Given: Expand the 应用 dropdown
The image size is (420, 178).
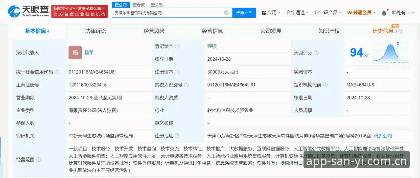Looking at the screenshot, I should (x=279, y=13).
